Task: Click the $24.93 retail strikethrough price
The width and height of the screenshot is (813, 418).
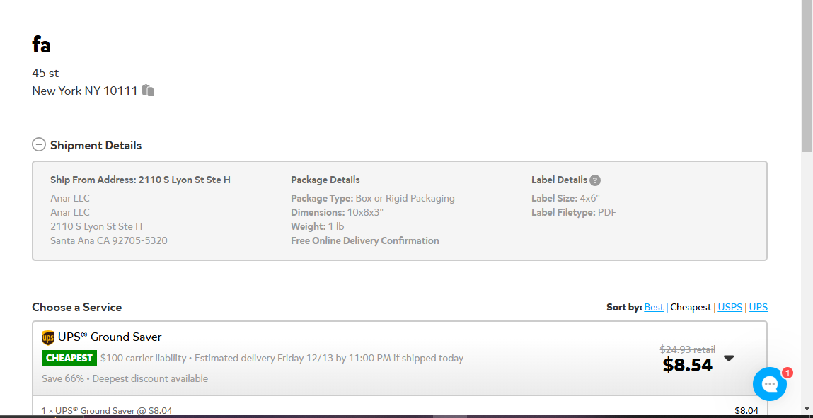Action: coord(688,349)
